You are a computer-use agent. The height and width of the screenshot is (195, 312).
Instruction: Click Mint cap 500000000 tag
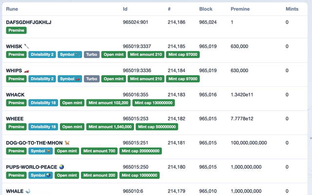click(x=157, y=127)
